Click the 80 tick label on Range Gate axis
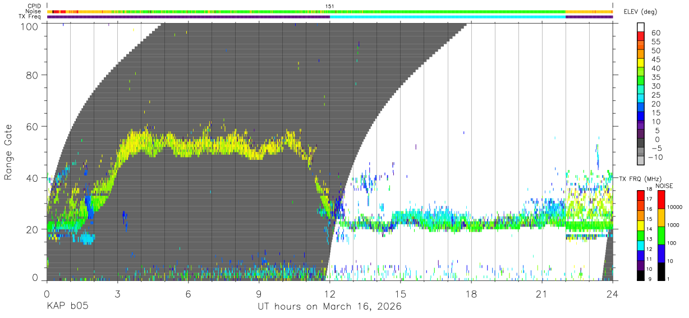The image size is (689, 318). [33, 75]
